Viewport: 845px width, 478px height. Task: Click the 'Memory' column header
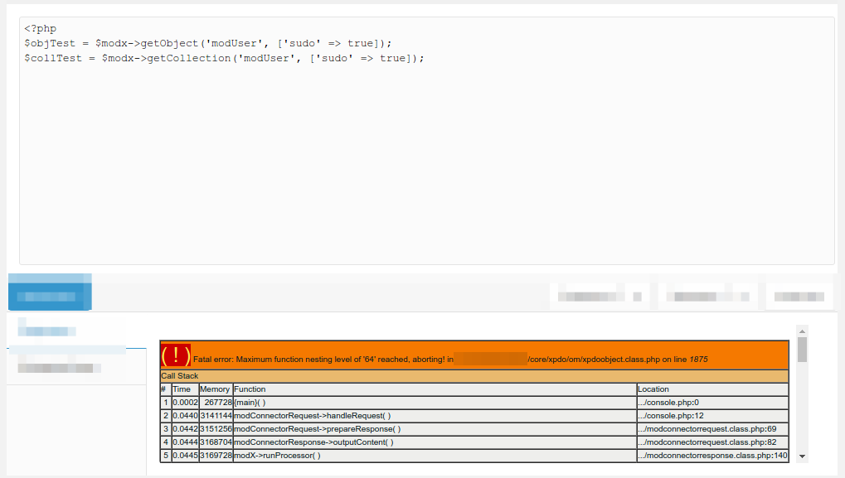216,389
